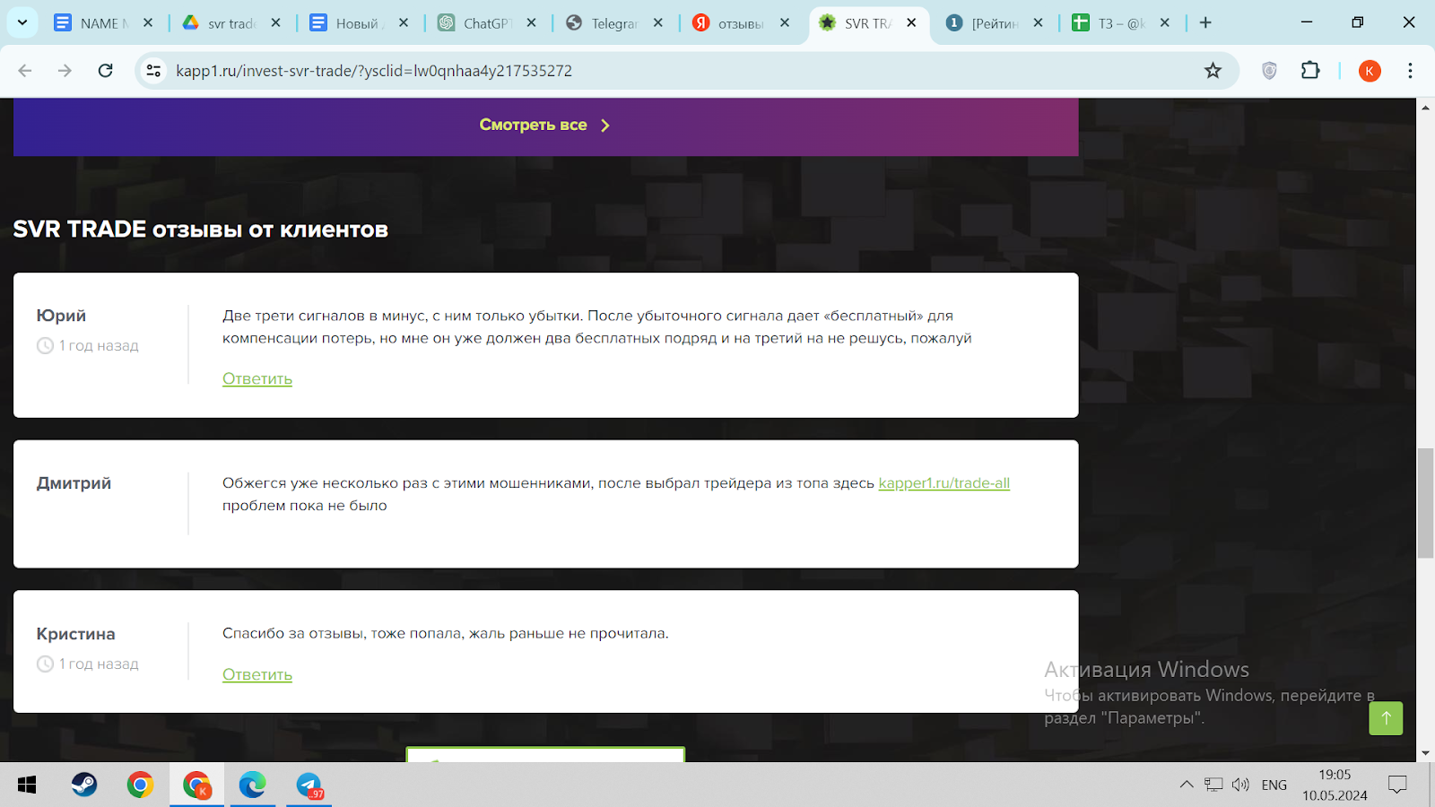Open the extensions puzzle menu
The width and height of the screenshot is (1435, 807).
tap(1310, 71)
